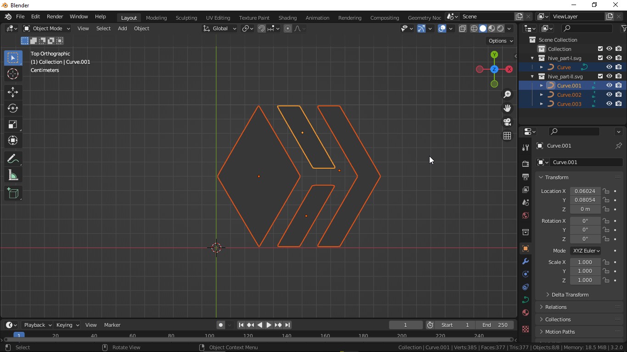Screen dimensions: 627x352
Task: Jump to the start frame
Action: pos(241,325)
